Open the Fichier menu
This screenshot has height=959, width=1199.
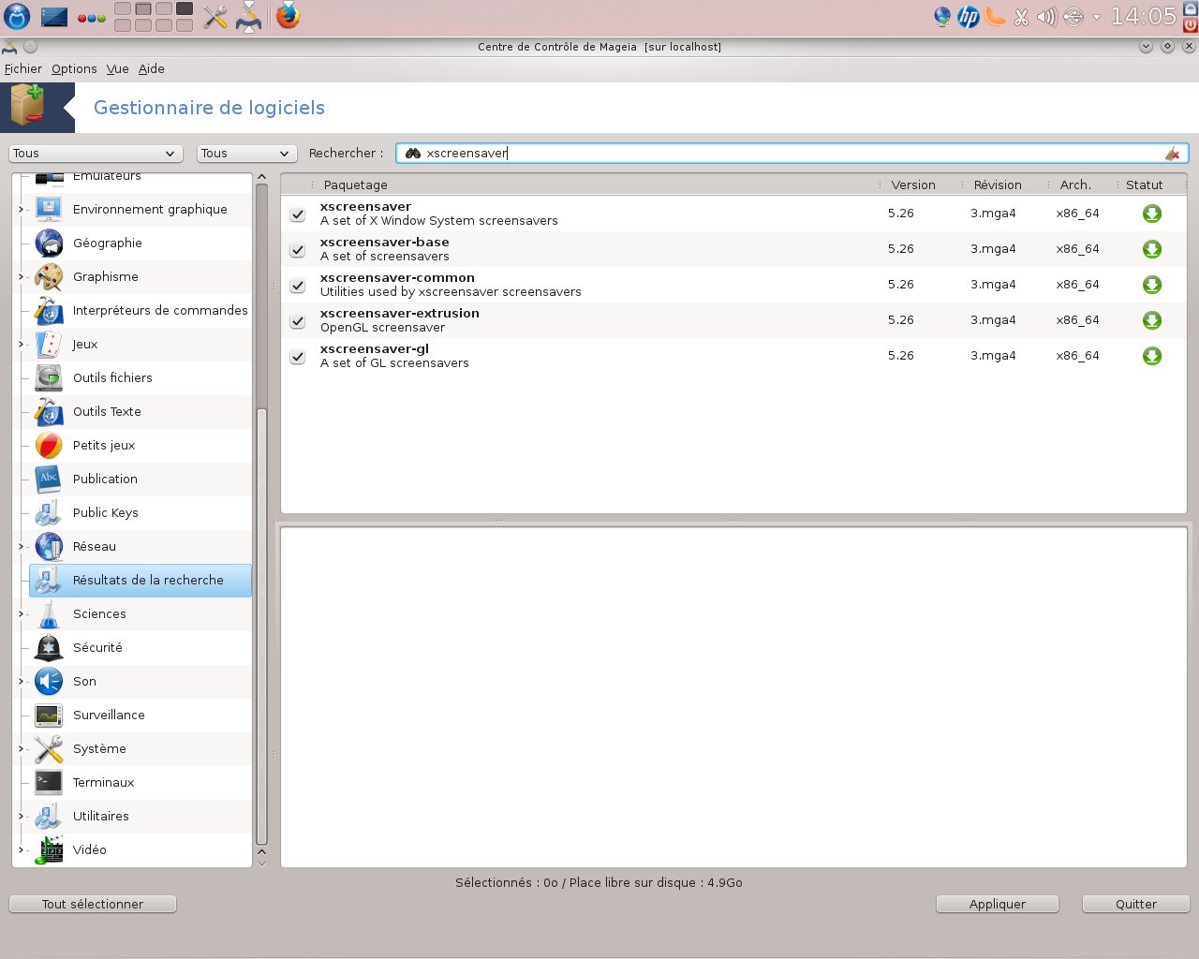[23, 69]
